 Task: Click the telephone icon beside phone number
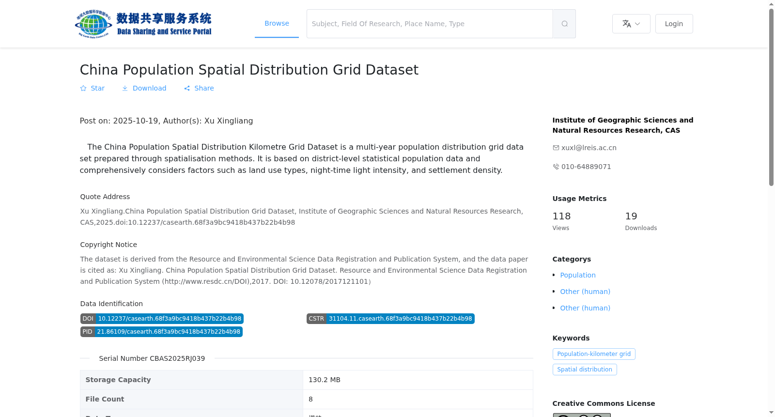556,167
